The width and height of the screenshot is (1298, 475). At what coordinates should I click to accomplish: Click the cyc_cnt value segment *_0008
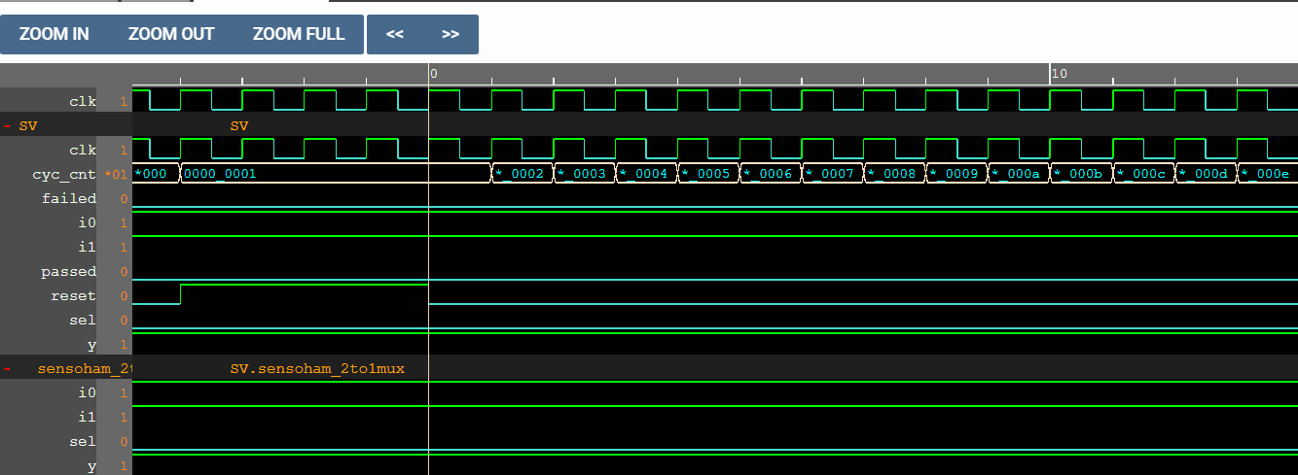[x=895, y=174]
